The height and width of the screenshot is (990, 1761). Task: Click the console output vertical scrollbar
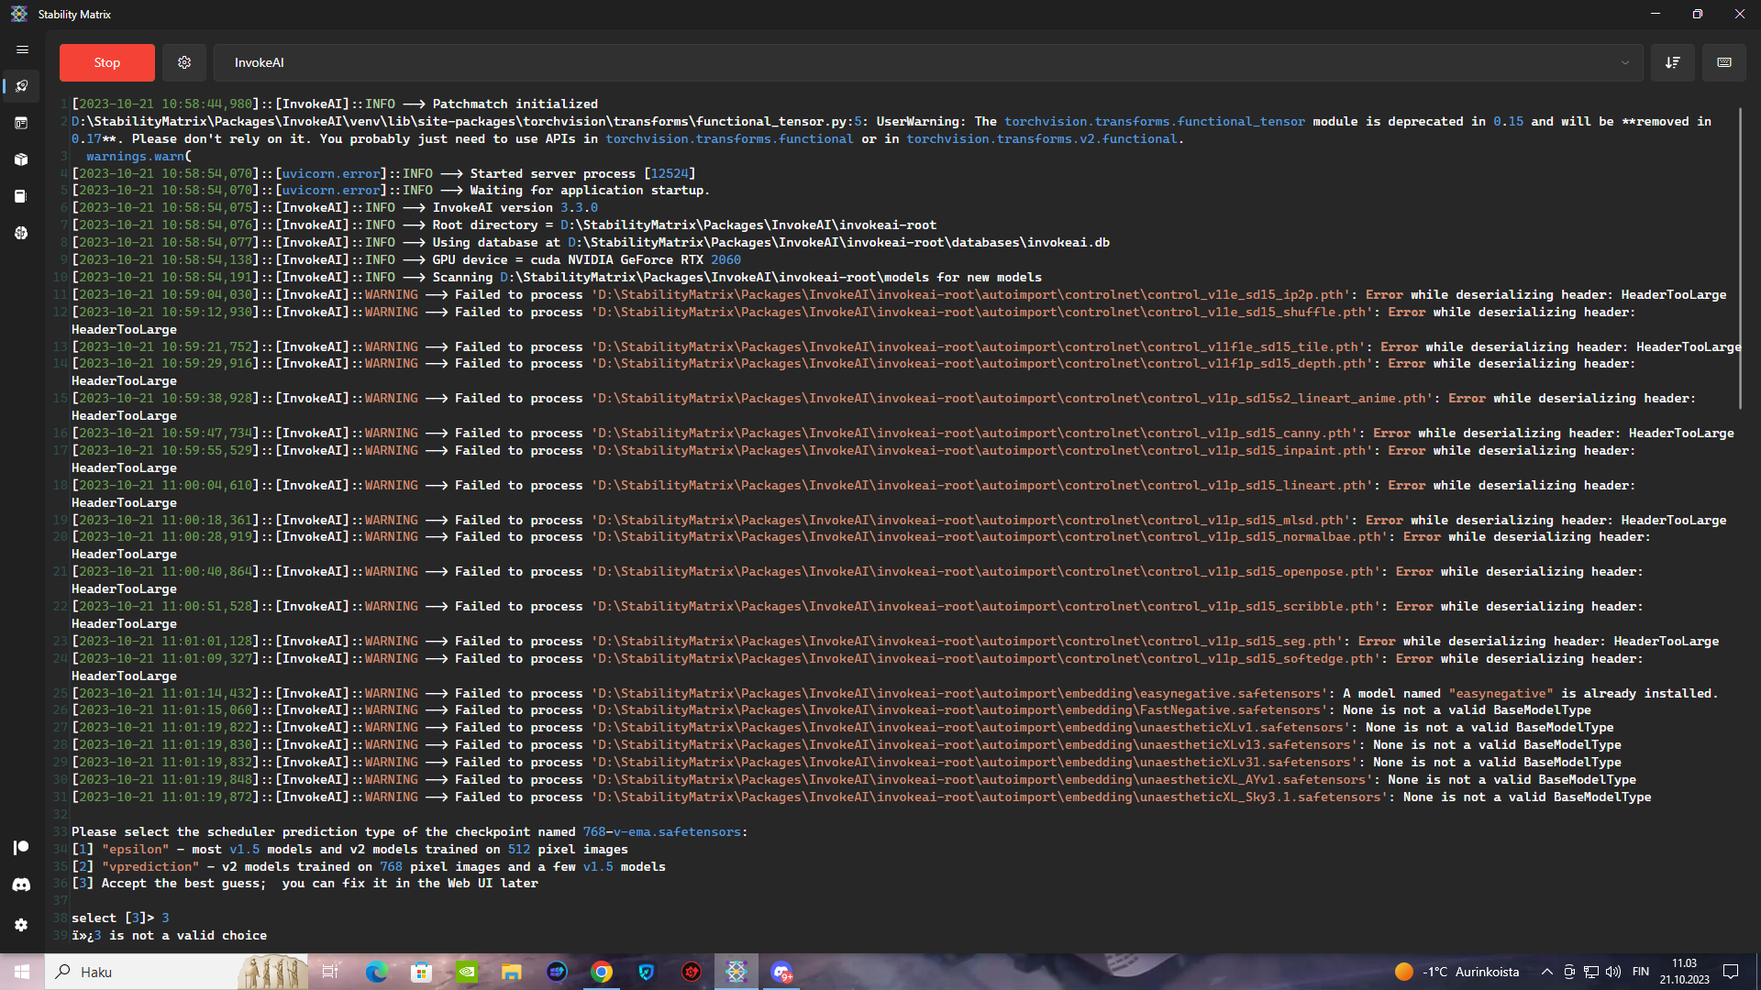[1739, 257]
